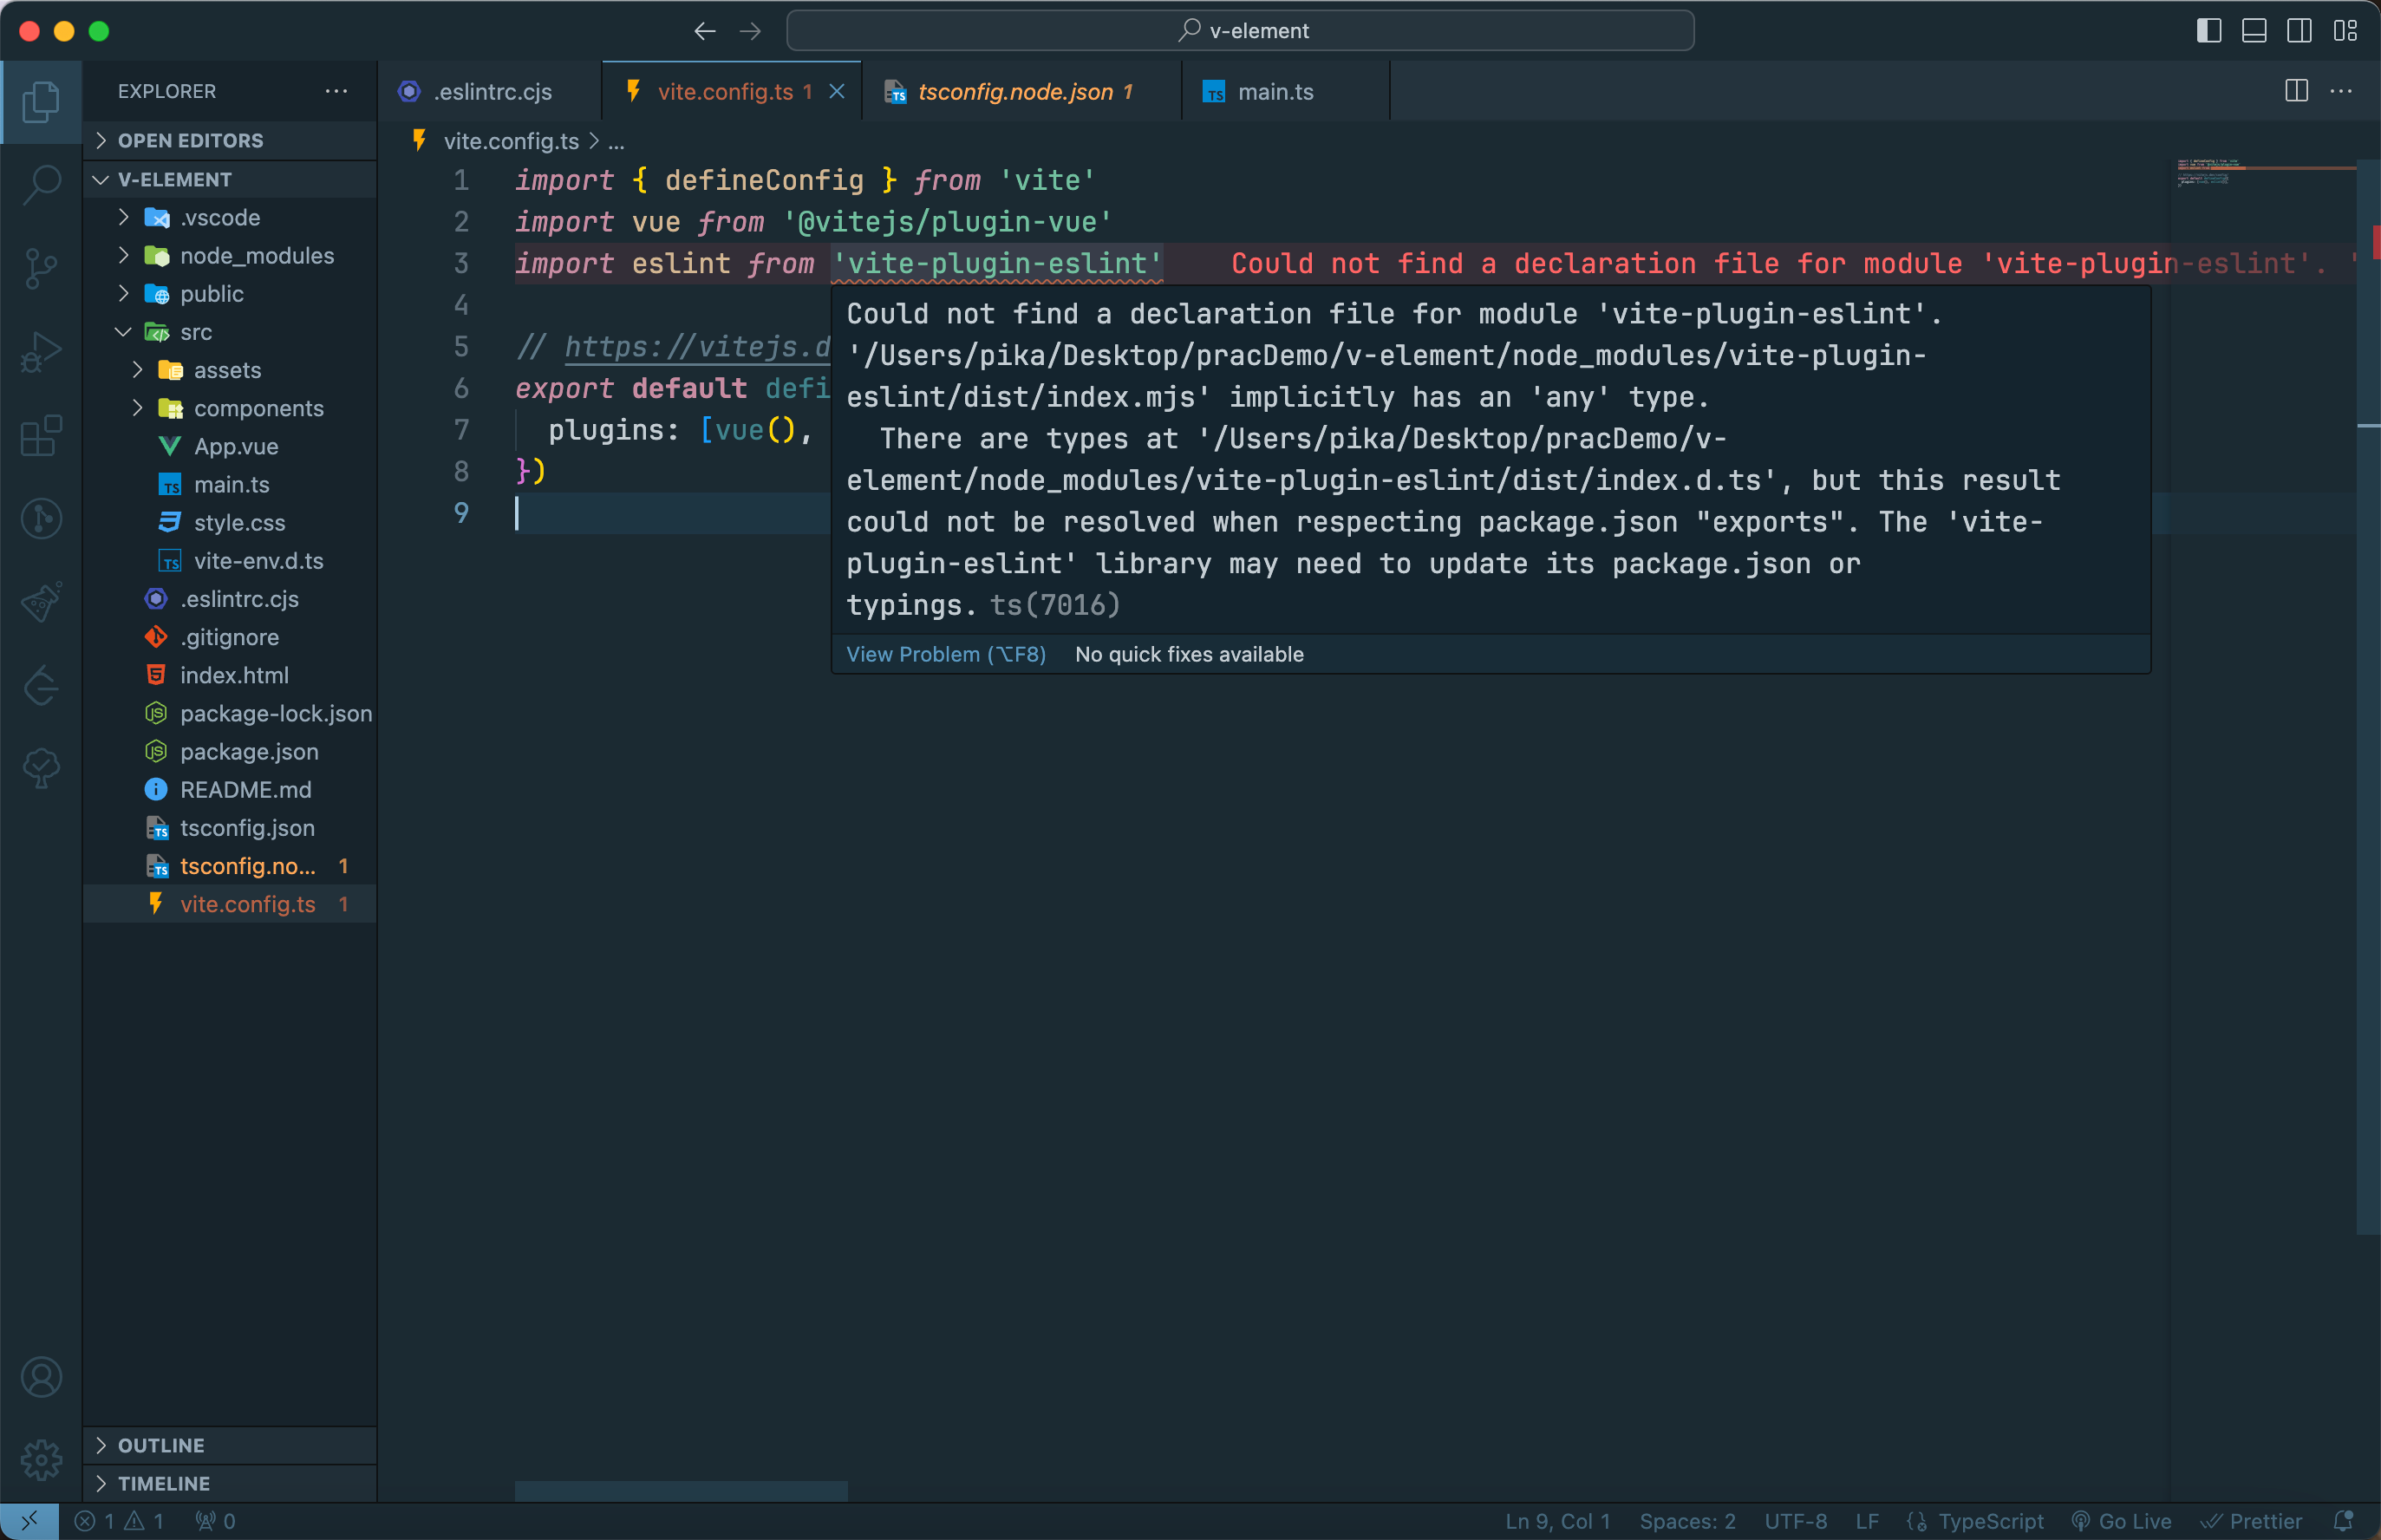Viewport: 2381px width, 1540px height.
Task: Change LF end of line sequence
Action: pyautogui.click(x=1867, y=1521)
